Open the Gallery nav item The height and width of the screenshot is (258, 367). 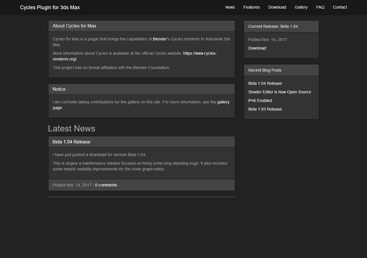click(x=301, y=7)
